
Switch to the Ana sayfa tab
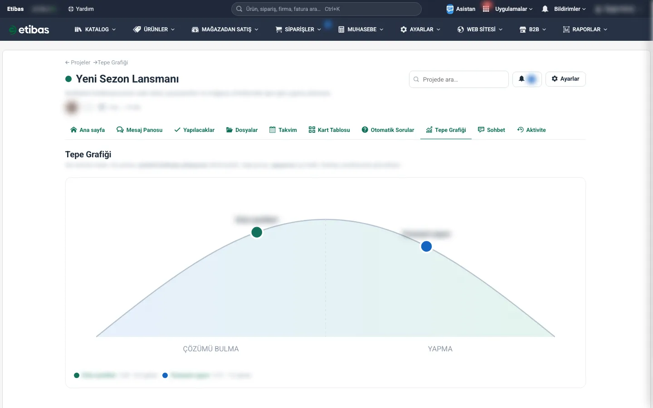point(88,130)
